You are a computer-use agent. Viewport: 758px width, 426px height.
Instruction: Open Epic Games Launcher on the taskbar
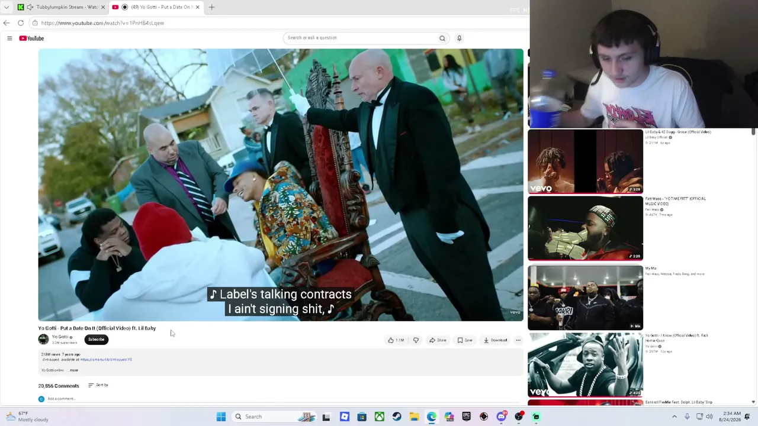[x=467, y=417]
